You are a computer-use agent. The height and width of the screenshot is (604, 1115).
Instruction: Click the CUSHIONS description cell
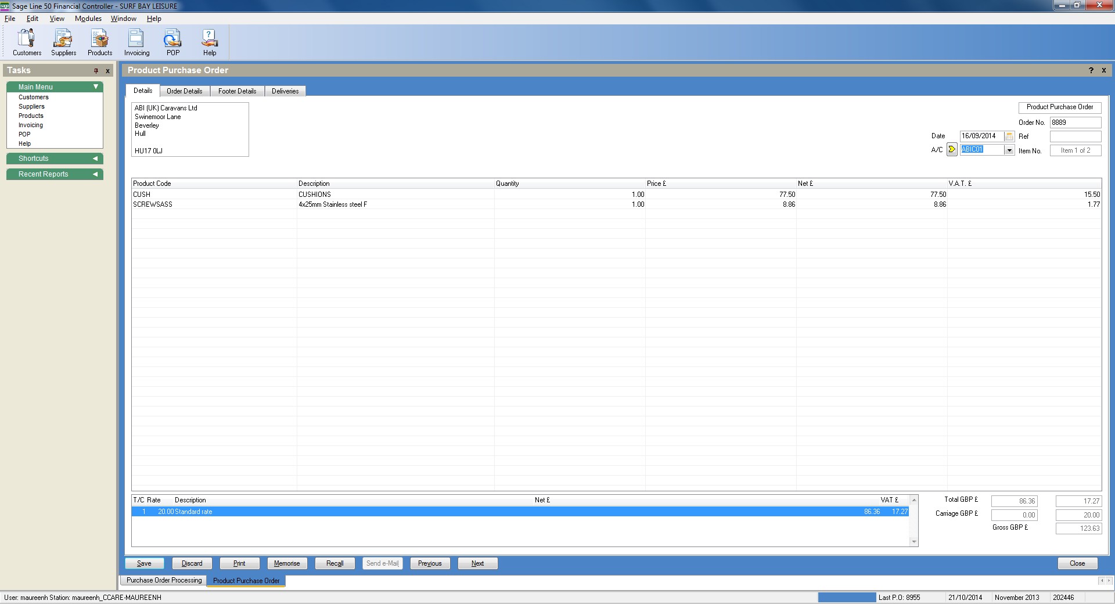click(x=395, y=195)
